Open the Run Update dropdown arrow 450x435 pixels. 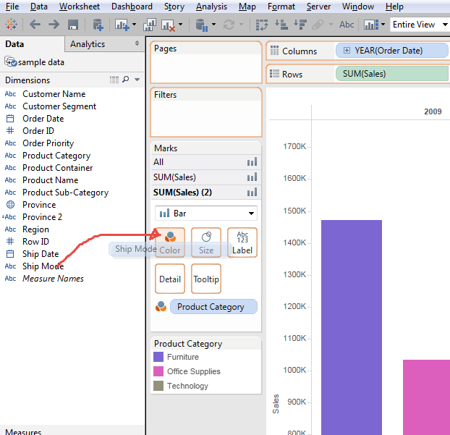(x=242, y=25)
